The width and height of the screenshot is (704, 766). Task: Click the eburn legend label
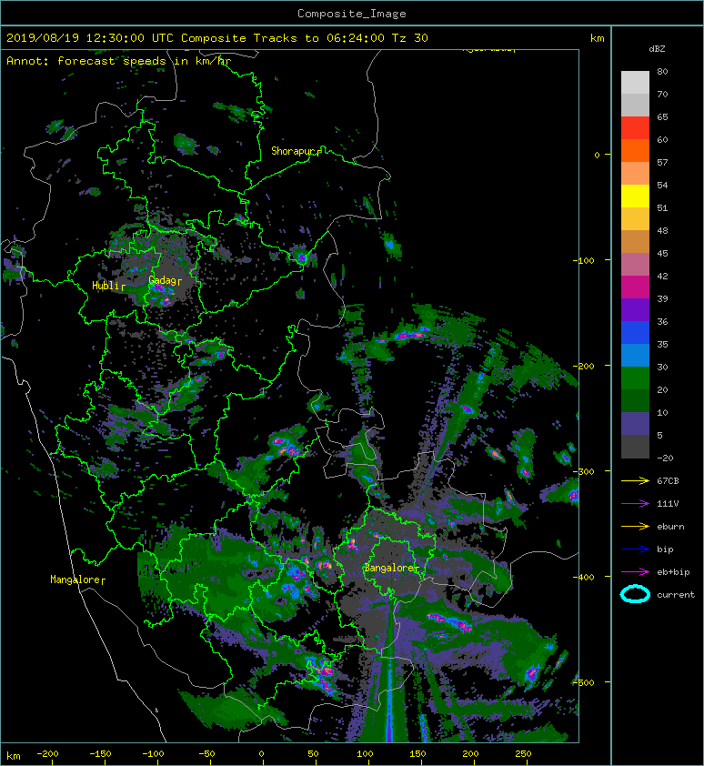click(x=670, y=527)
